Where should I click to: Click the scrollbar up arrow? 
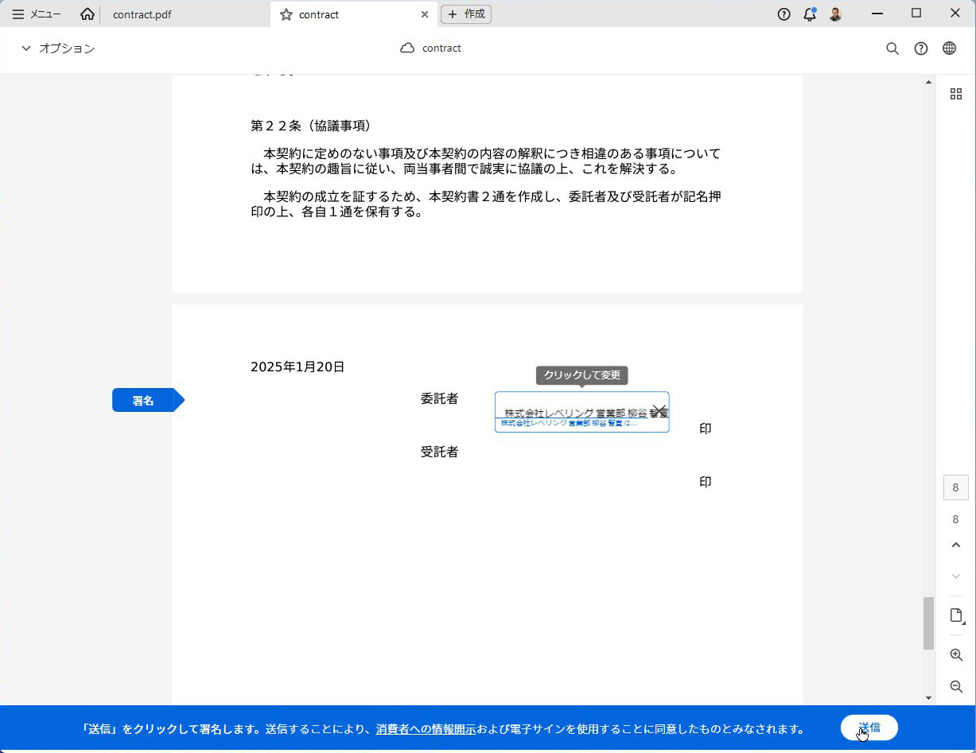pos(928,82)
